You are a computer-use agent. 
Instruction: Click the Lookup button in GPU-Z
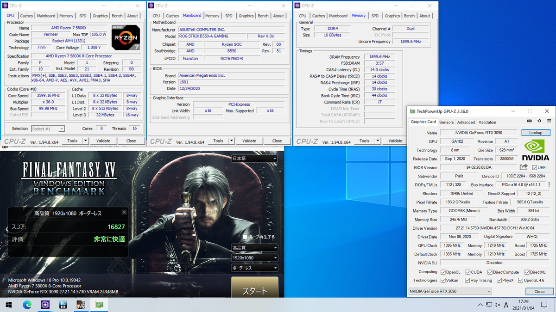coord(536,133)
